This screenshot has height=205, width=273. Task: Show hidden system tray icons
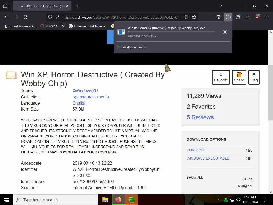219,200
